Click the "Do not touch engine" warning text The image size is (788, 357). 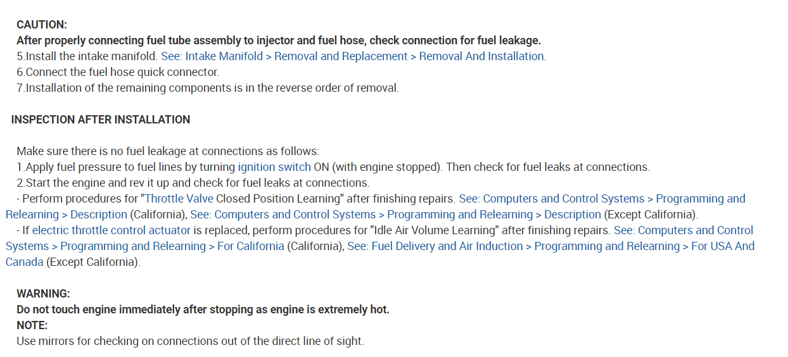(x=203, y=310)
